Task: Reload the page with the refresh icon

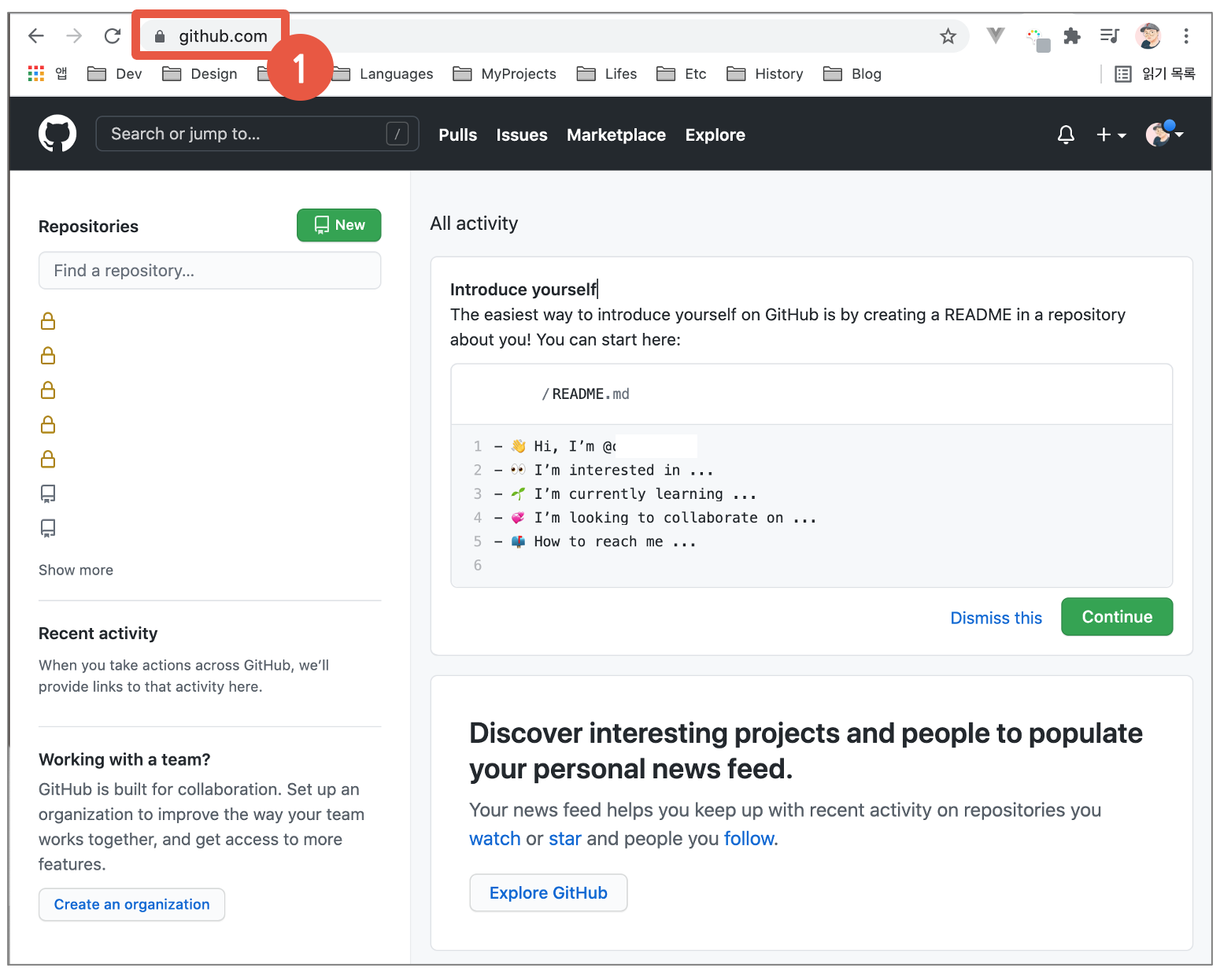Action: 113,35
